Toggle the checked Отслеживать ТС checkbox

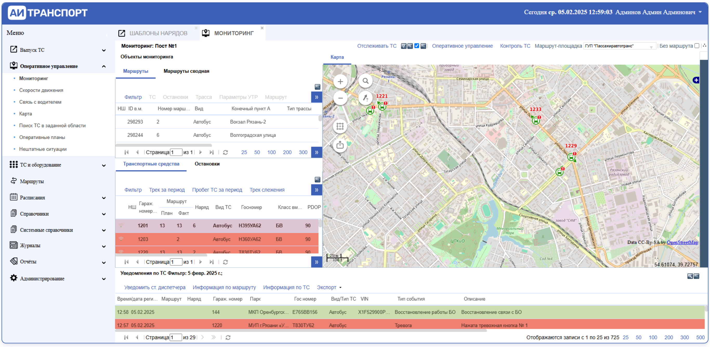[x=417, y=46]
